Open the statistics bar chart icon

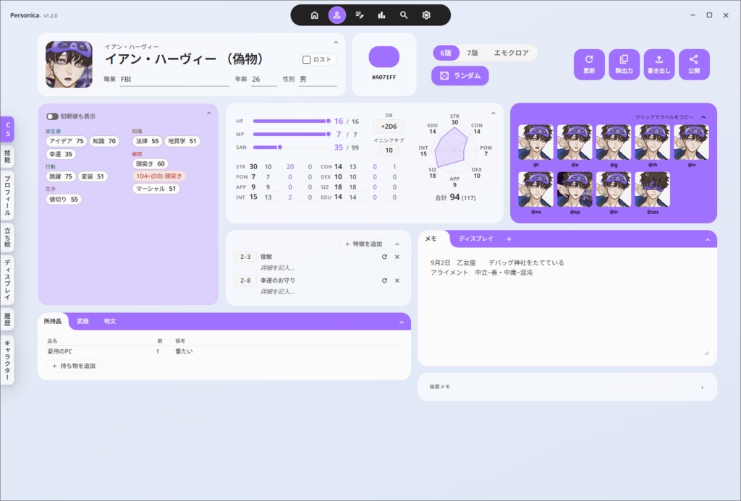[x=381, y=15]
